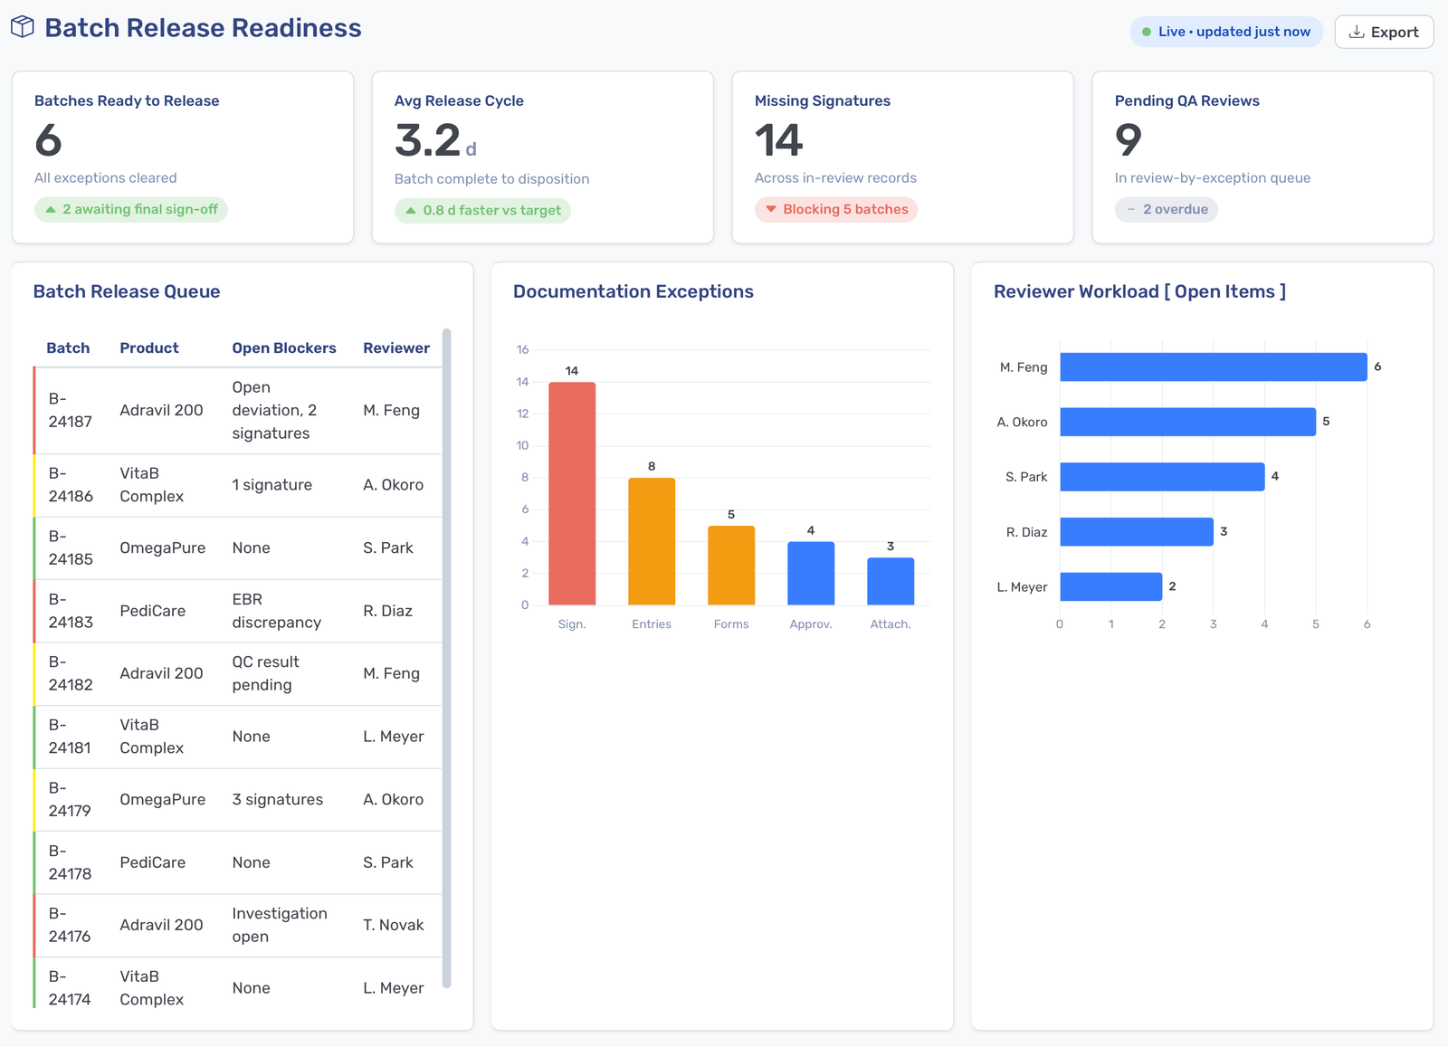
Task: Click the red down arrow in Blocking badge
Action: tap(771, 209)
